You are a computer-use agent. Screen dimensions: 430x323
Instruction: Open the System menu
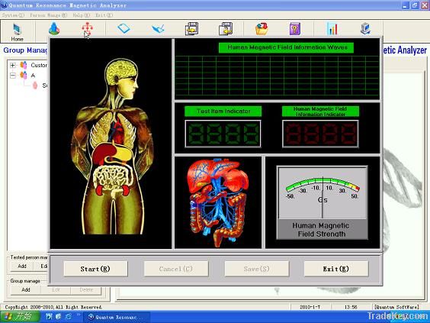[x=13, y=15]
